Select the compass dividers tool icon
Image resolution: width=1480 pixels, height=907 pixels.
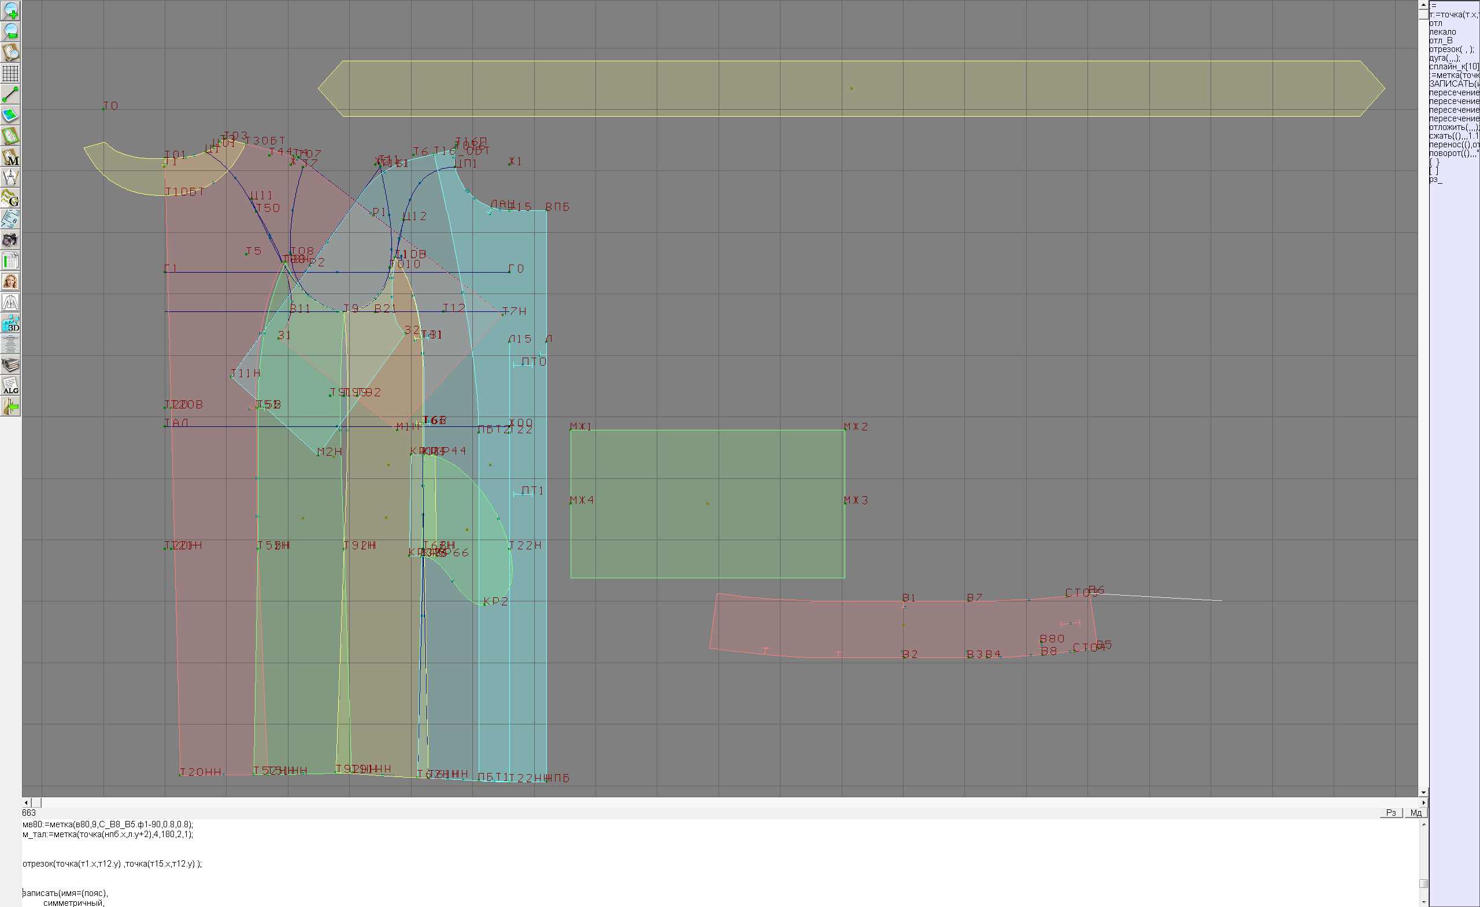[x=10, y=178]
